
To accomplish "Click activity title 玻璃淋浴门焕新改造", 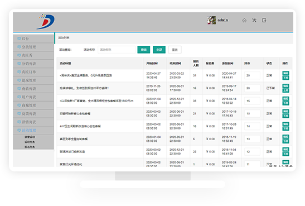I will 72,151.
